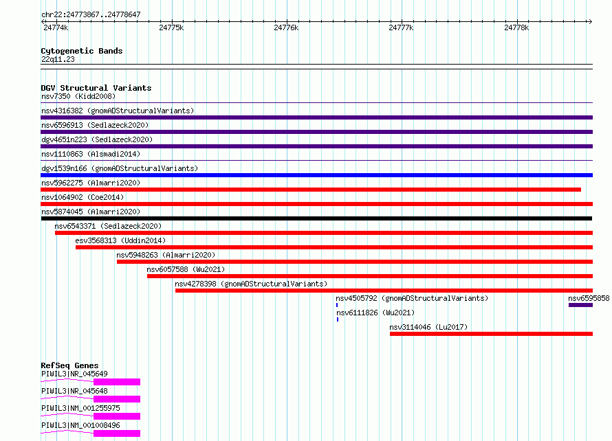Select the red nsv6057588 variant bar

pos(370,276)
